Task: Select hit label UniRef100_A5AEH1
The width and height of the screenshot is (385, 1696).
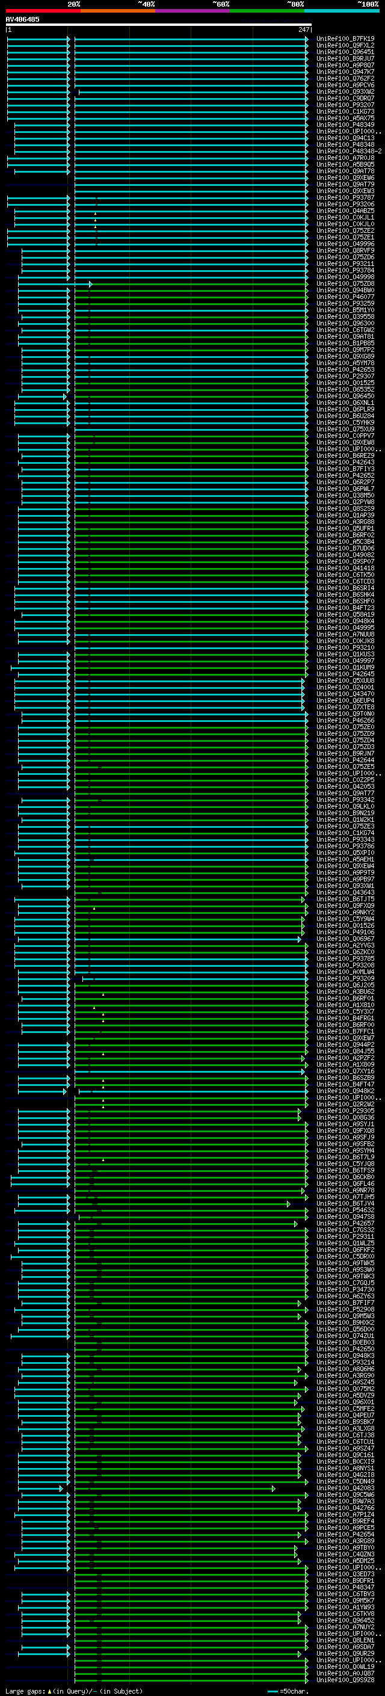Action: pos(345,859)
